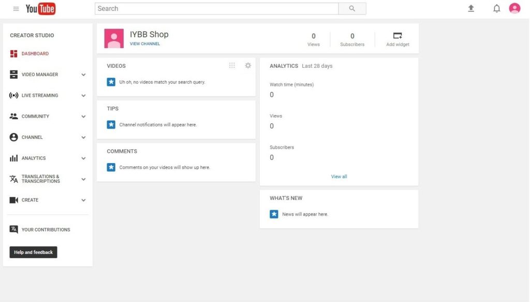Screen dimensions: 530x302
Task: Open Videos widget settings gear
Action: pos(248,66)
